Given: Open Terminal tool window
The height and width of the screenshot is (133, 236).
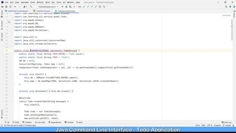Looking at the screenshot, I should 69,122.
